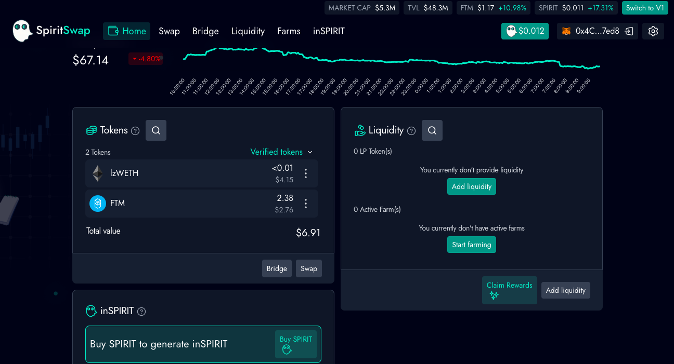Open the search icon in Tokens panel

pos(155,130)
